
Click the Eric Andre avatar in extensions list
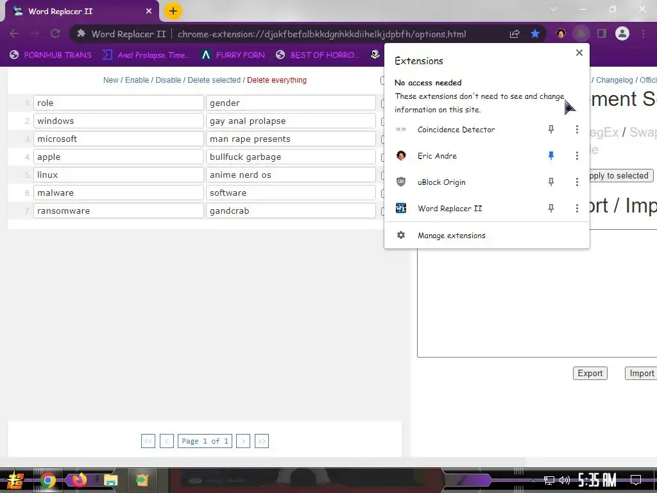401,156
